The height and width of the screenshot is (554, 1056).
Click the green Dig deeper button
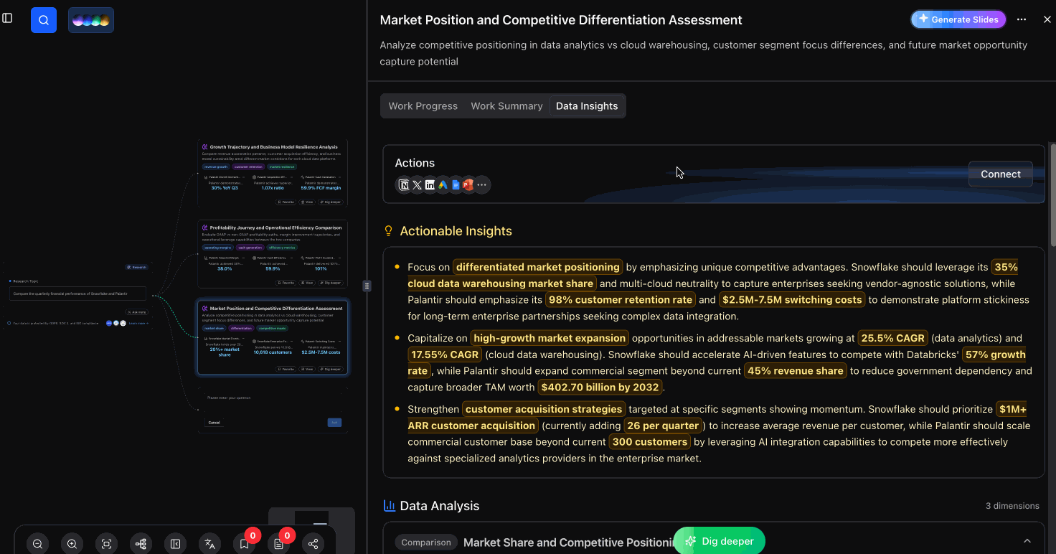coord(719,541)
